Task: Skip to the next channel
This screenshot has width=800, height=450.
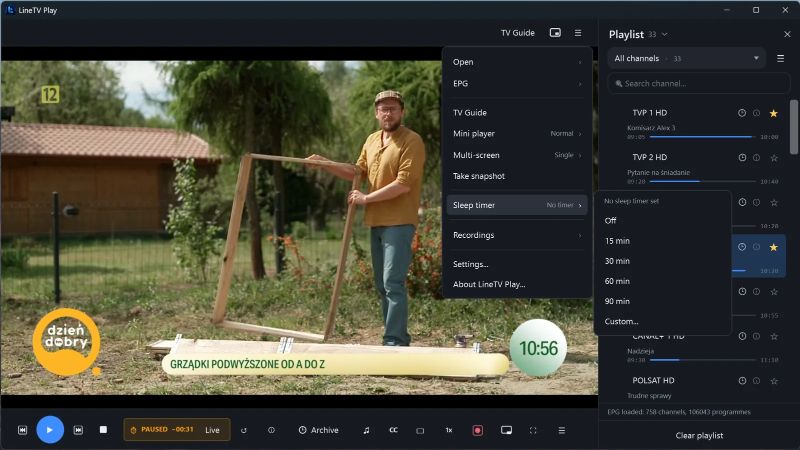Action: pos(78,430)
